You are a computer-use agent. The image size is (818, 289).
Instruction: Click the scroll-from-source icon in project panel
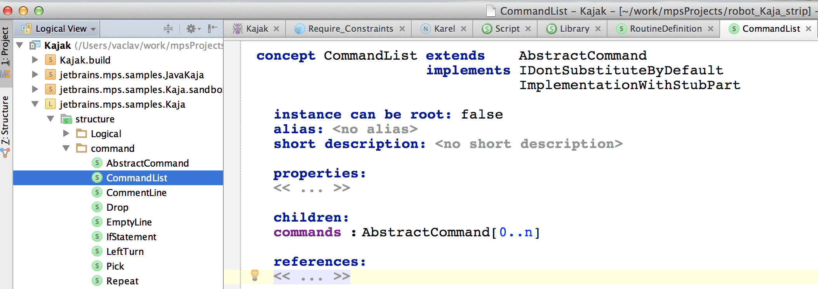[168, 29]
